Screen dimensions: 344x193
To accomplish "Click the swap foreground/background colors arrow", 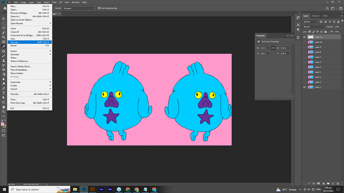I will pyautogui.click(x=5, y=121).
